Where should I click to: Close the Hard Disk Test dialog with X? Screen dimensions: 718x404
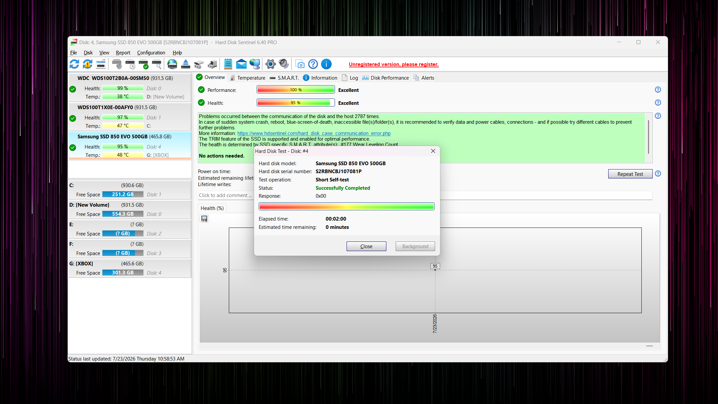pyautogui.click(x=433, y=151)
